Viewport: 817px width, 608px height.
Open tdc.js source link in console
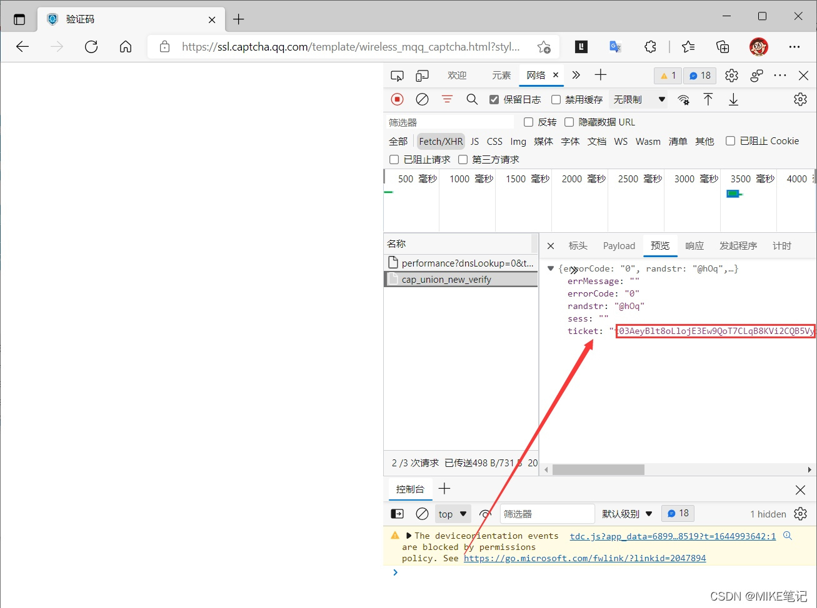click(x=673, y=536)
